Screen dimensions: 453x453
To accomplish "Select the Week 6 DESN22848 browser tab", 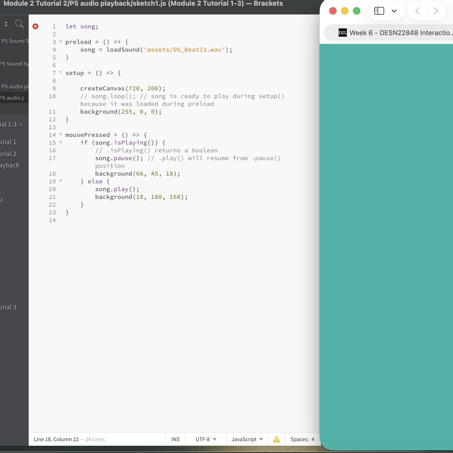I will point(400,33).
